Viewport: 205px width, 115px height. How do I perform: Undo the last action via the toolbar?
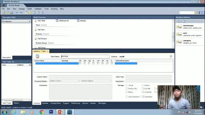pyautogui.click(x=17, y=13)
